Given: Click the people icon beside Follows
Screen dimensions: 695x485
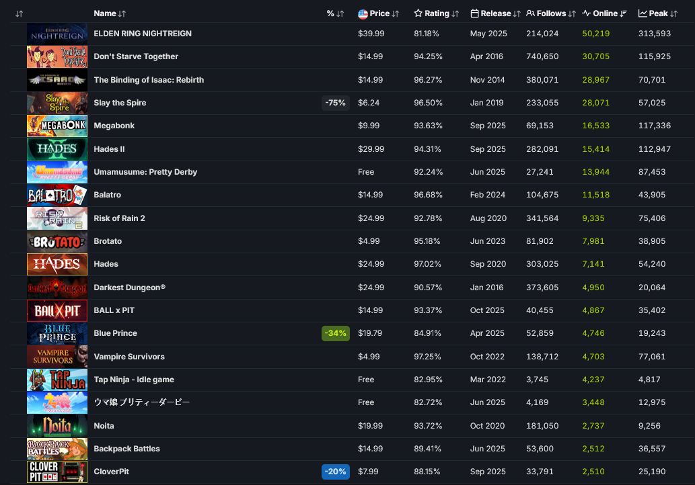Looking at the screenshot, I should [x=531, y=13].
